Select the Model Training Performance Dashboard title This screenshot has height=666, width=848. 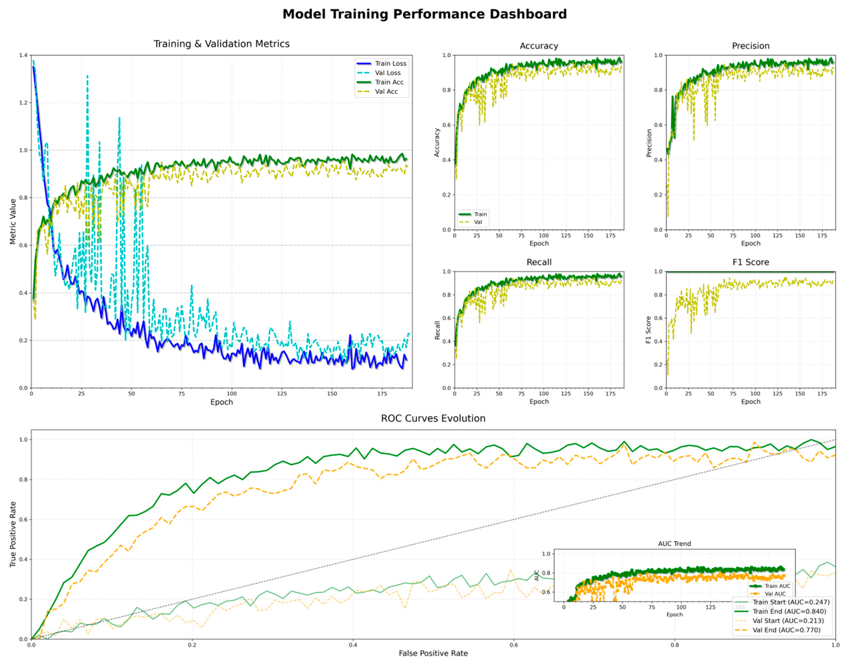(x=424, y=14)
